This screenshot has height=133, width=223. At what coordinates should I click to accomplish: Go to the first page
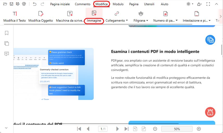pos(79,129)
